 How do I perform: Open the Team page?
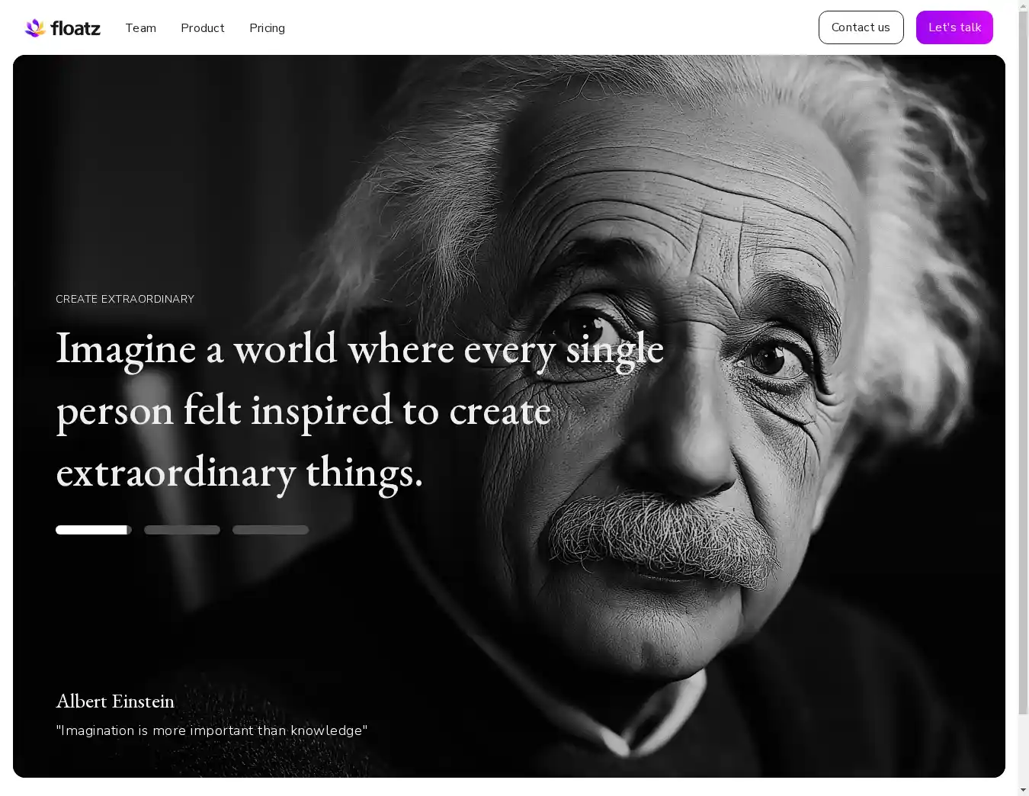140,28
